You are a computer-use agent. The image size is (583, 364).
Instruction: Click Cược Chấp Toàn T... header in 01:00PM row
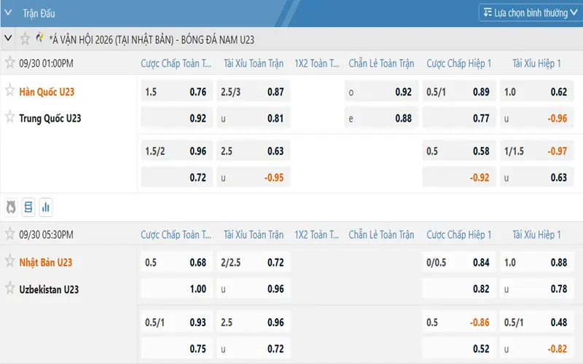[176, 63]
